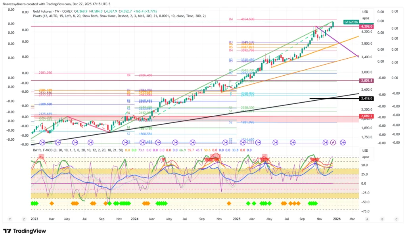This screenshot has height=239, width=406.
Task: Click the lightning bolt event marker
Action: (333, 142)
